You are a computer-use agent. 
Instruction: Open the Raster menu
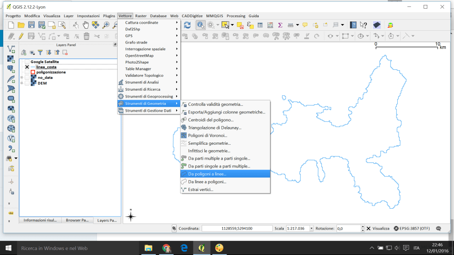pos(141,16)
